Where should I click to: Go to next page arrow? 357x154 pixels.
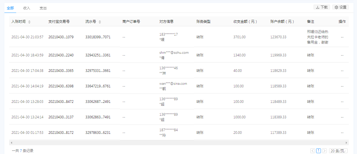click(324, 151)
